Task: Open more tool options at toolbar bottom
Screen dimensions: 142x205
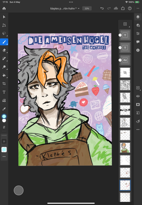Action: (4, 156)
